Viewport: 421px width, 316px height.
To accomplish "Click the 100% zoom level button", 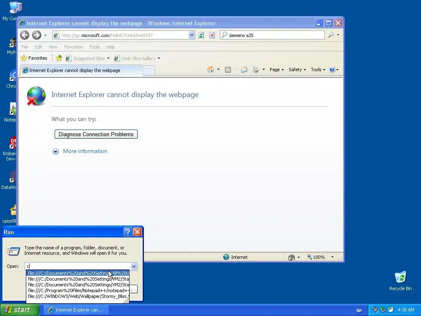I will tap(316, 257).
